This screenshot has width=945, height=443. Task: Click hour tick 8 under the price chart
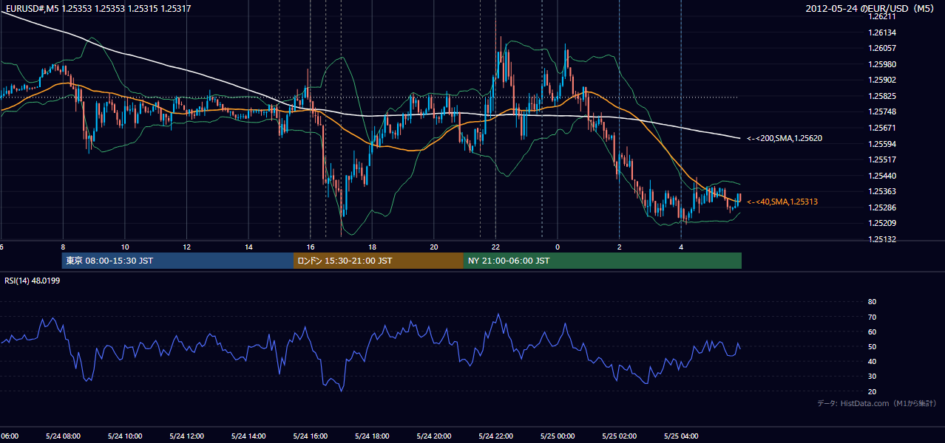[x=63, y=247]
